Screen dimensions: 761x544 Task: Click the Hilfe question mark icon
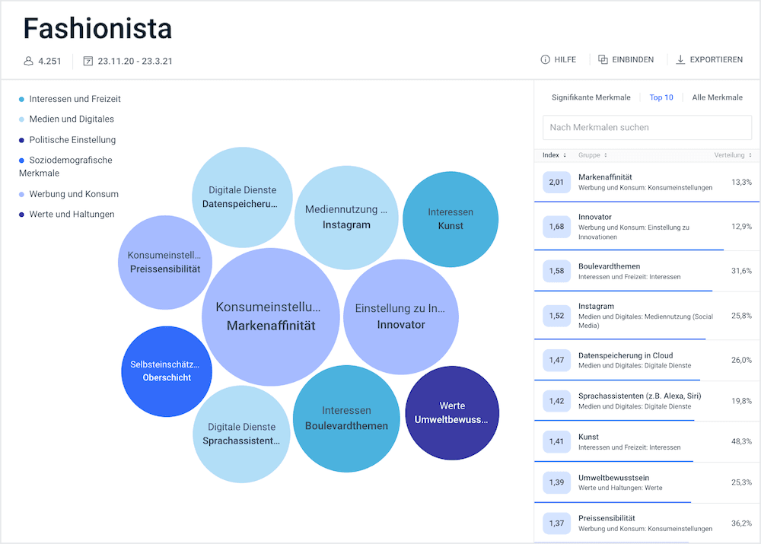click(x=545, y=60)
